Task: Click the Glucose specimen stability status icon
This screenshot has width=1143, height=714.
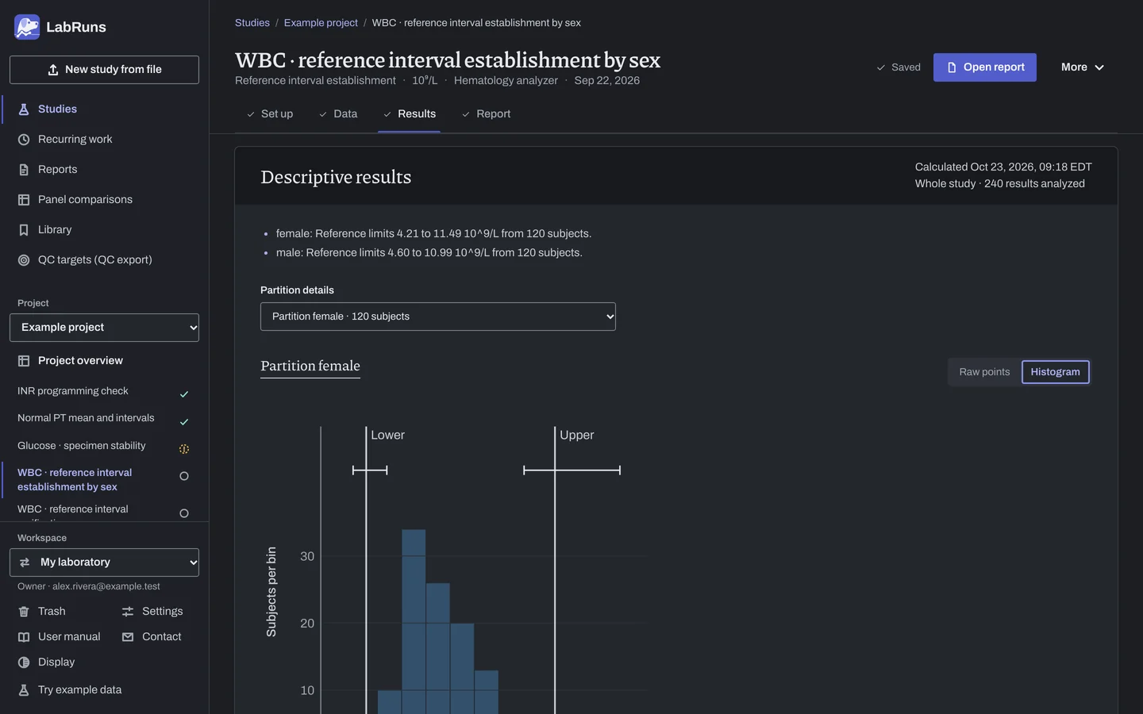Action: click(184, 449)
